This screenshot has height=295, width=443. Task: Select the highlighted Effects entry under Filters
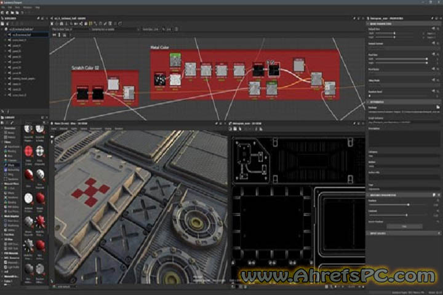point(12,165)
